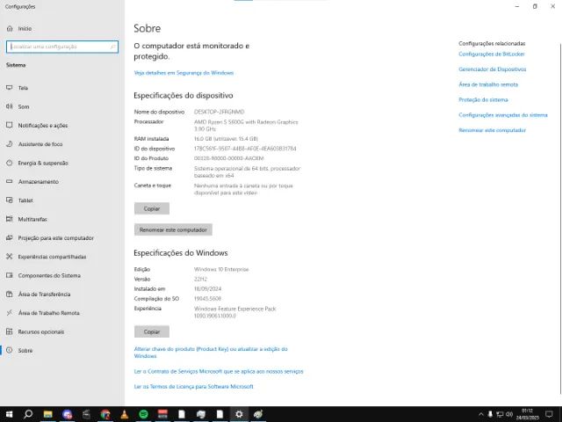562x422 pixels.
Task: Open the taskbar clock and date
Action: pyautogui.click(x=527, y=414)
